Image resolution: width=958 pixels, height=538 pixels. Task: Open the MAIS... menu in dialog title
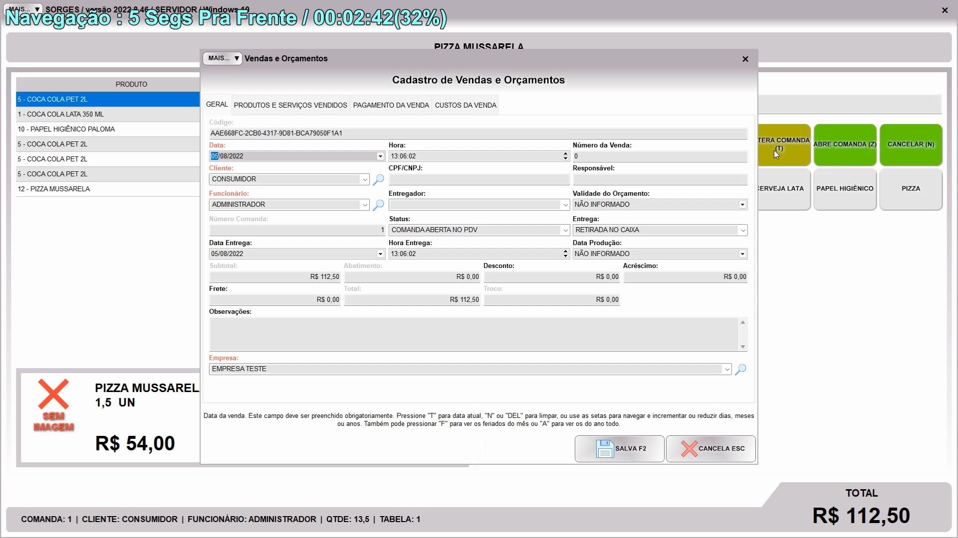(x=223, y=58)
